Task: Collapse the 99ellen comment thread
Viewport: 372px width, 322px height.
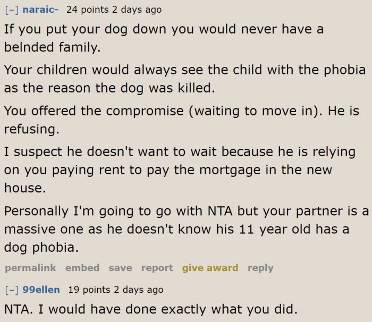Action: pos(11,290)
